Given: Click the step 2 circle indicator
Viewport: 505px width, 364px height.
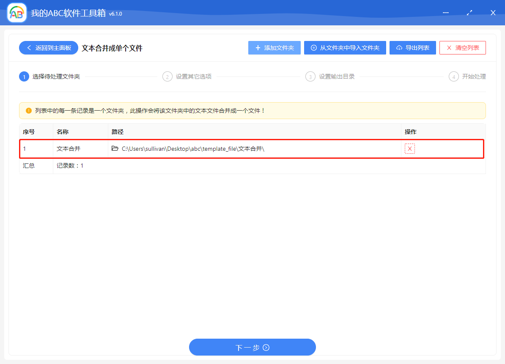Looking at the screenshot, I should [x=167, y=76].
